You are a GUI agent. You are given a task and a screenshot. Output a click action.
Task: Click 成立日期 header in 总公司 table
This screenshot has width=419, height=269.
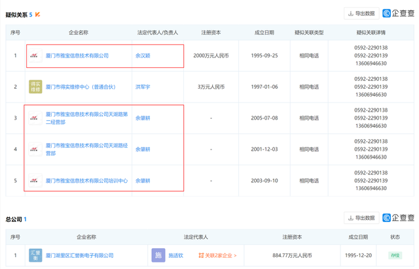click(x=358, y=237)
